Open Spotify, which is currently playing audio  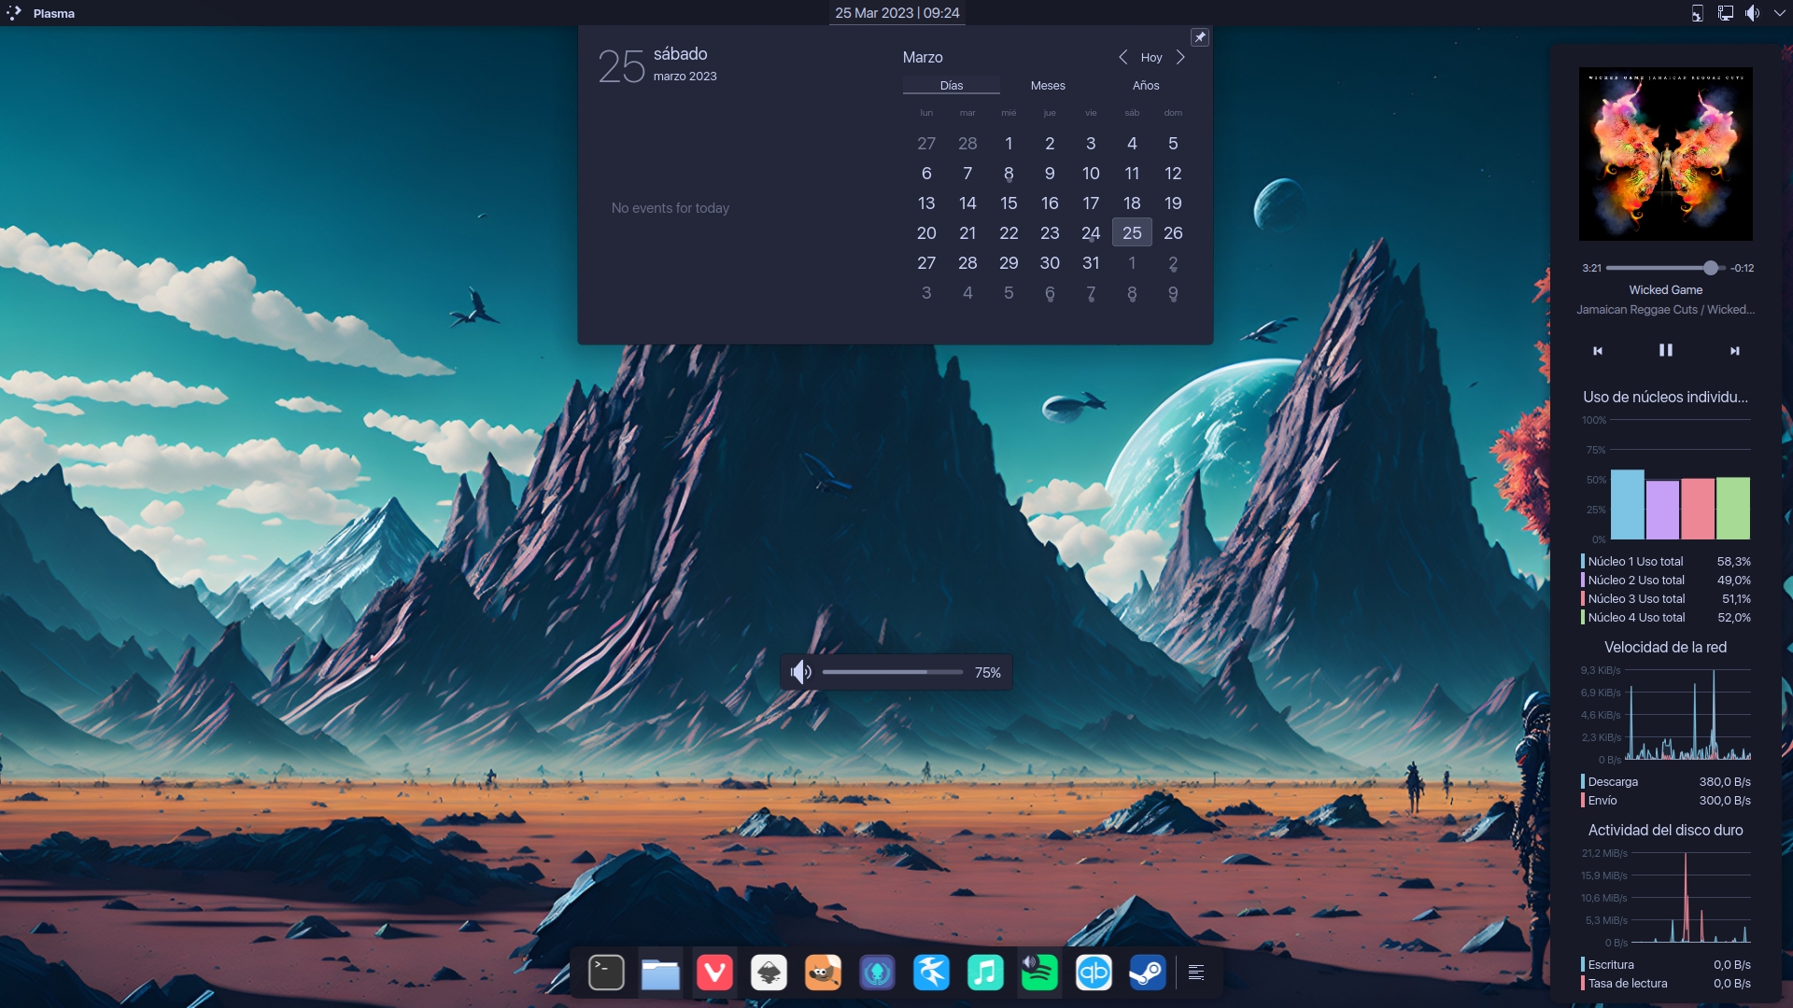pos(1039,973)
